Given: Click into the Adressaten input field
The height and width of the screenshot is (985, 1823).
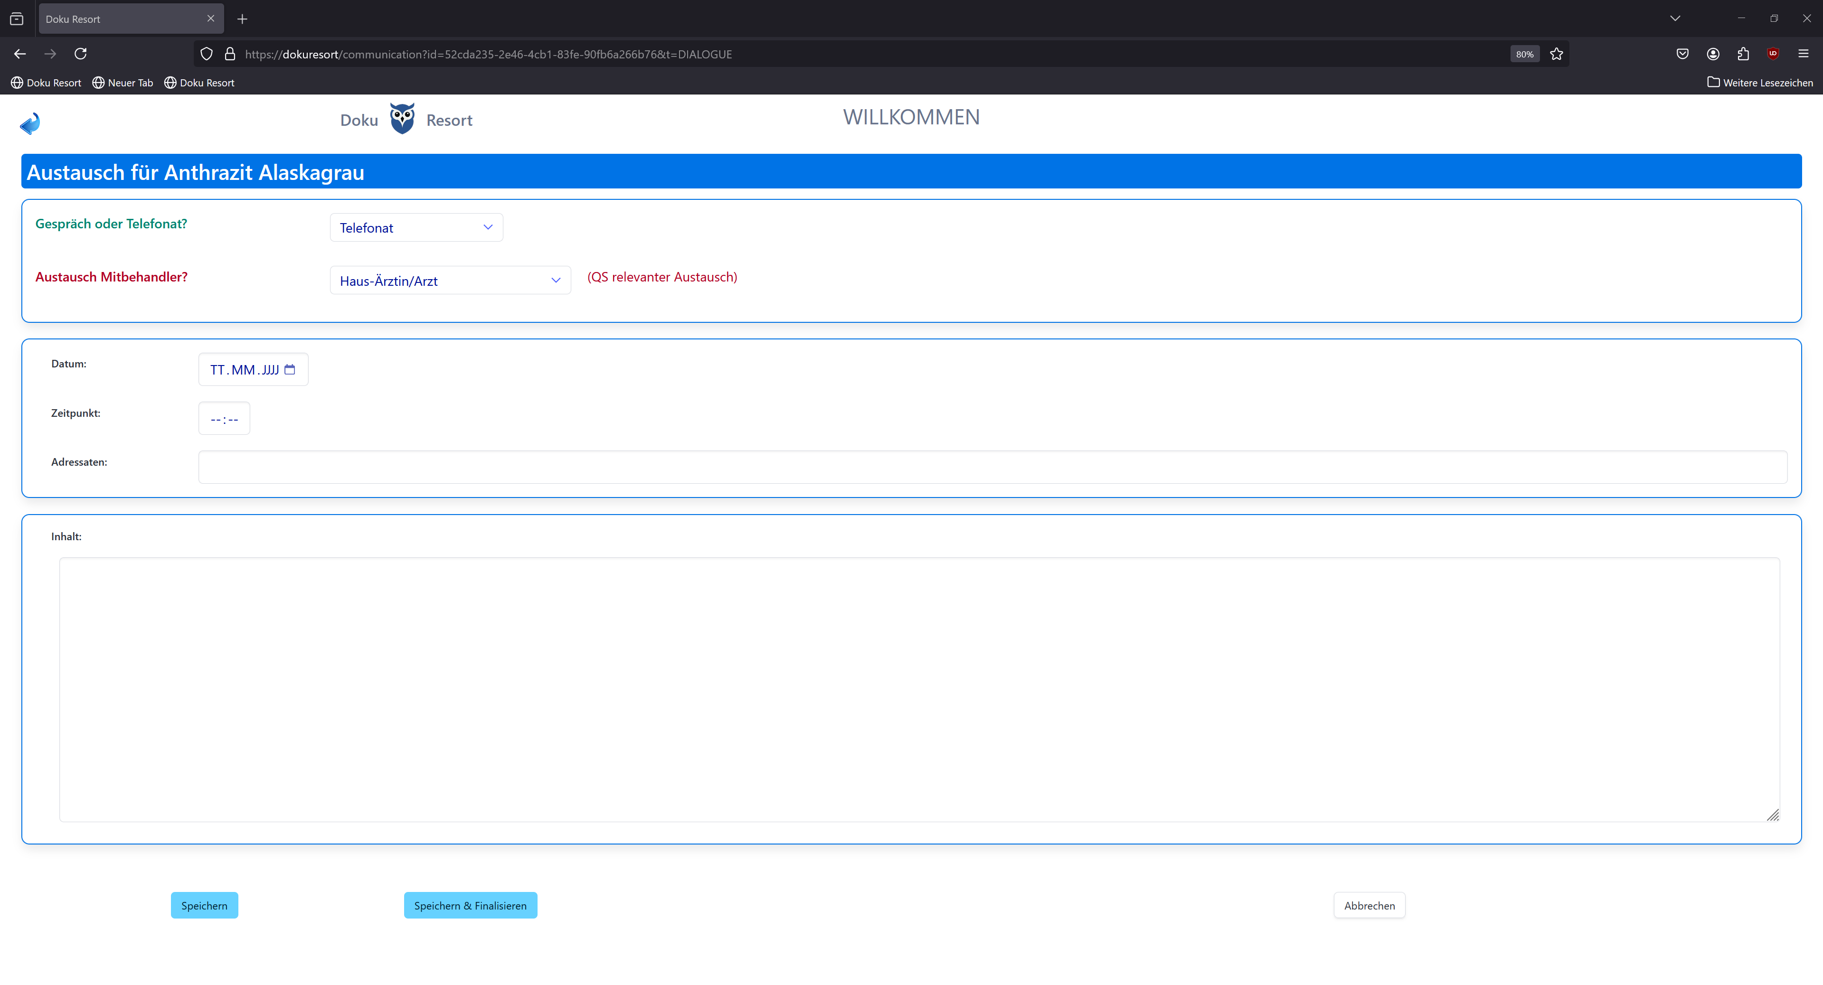Looking at the screenshot, I should point(992,467).
